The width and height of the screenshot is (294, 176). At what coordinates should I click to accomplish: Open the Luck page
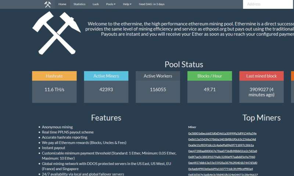pos(96,4)
